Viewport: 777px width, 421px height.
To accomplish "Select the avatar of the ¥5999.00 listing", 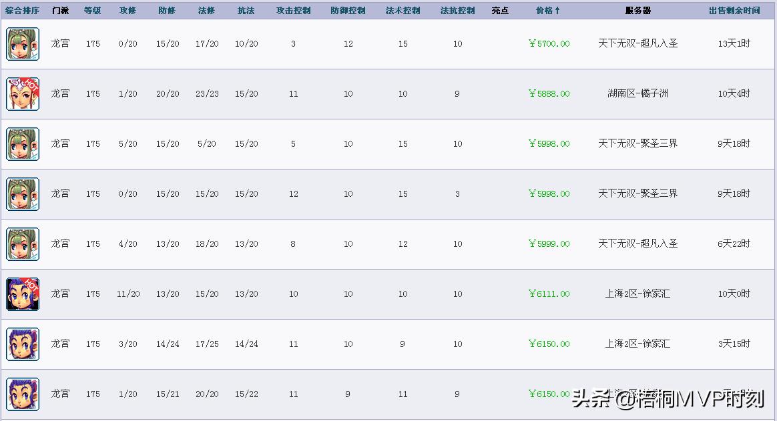I will 23,244.
